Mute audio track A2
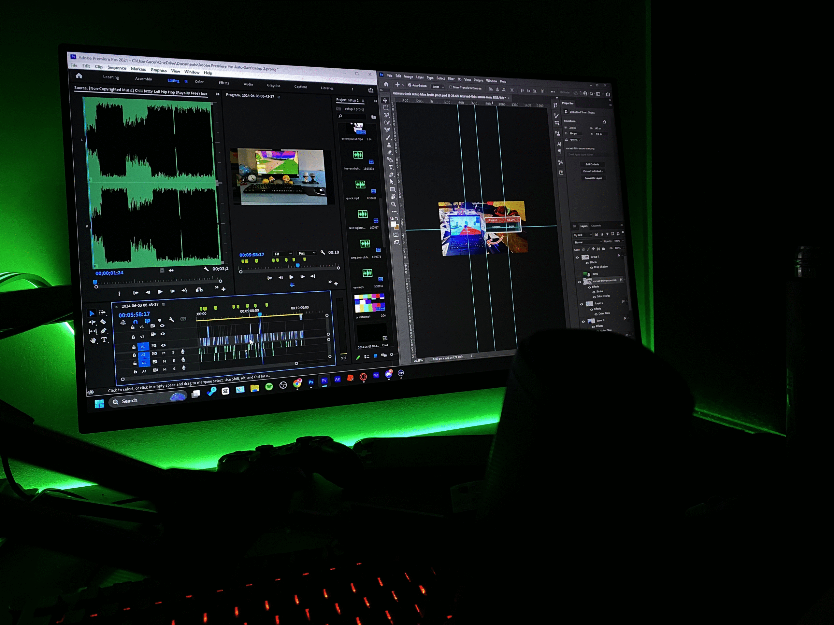Image resolution: width=834 pixels, height=625 pixels. [164, 353]
